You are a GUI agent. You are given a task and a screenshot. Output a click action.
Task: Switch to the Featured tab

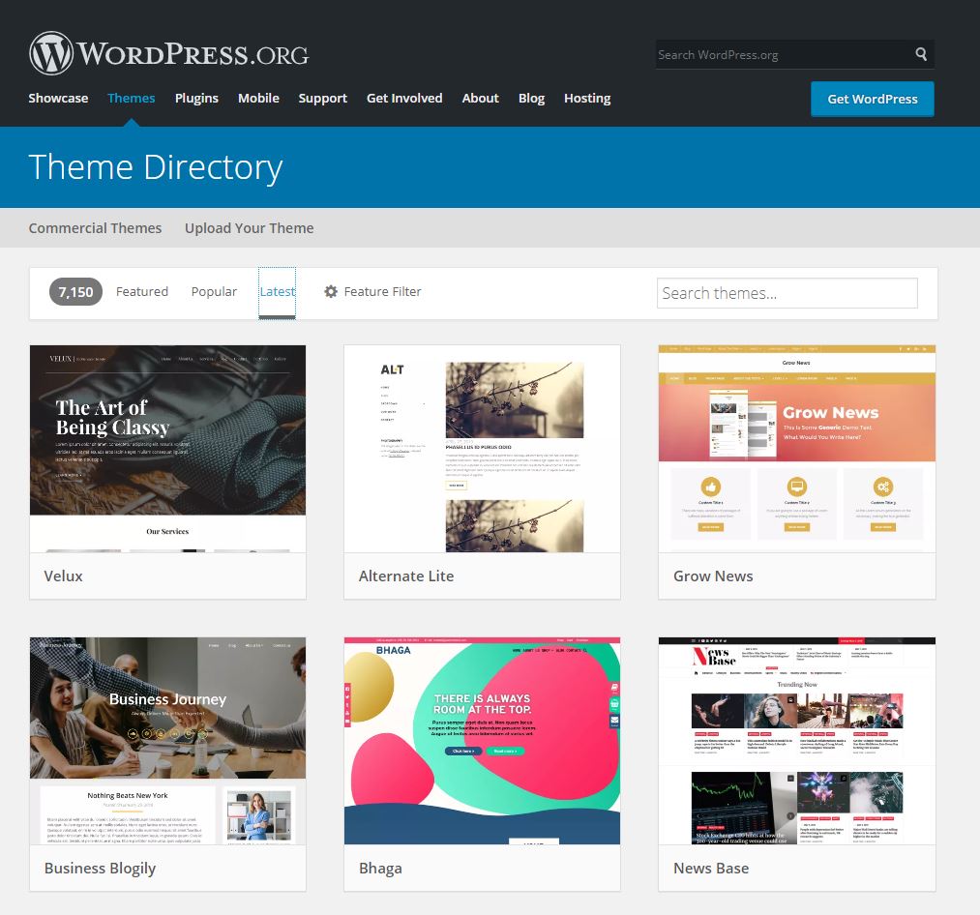[x=142, y=292]
